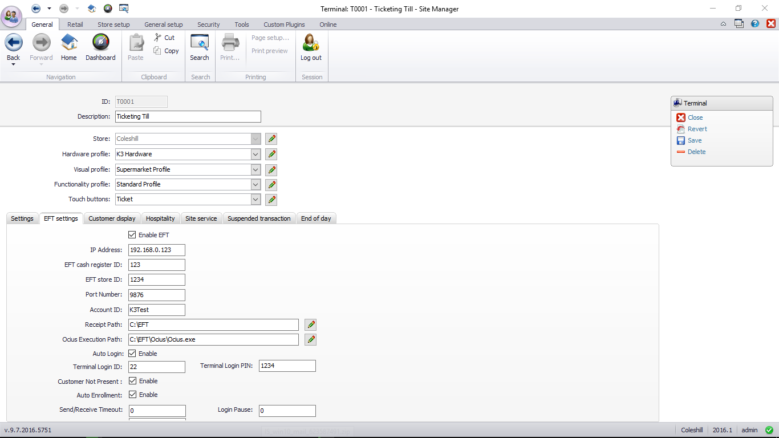Click Save in the Terminal panel
This screenshot has height=438, width=779.
tap(694, 140)
